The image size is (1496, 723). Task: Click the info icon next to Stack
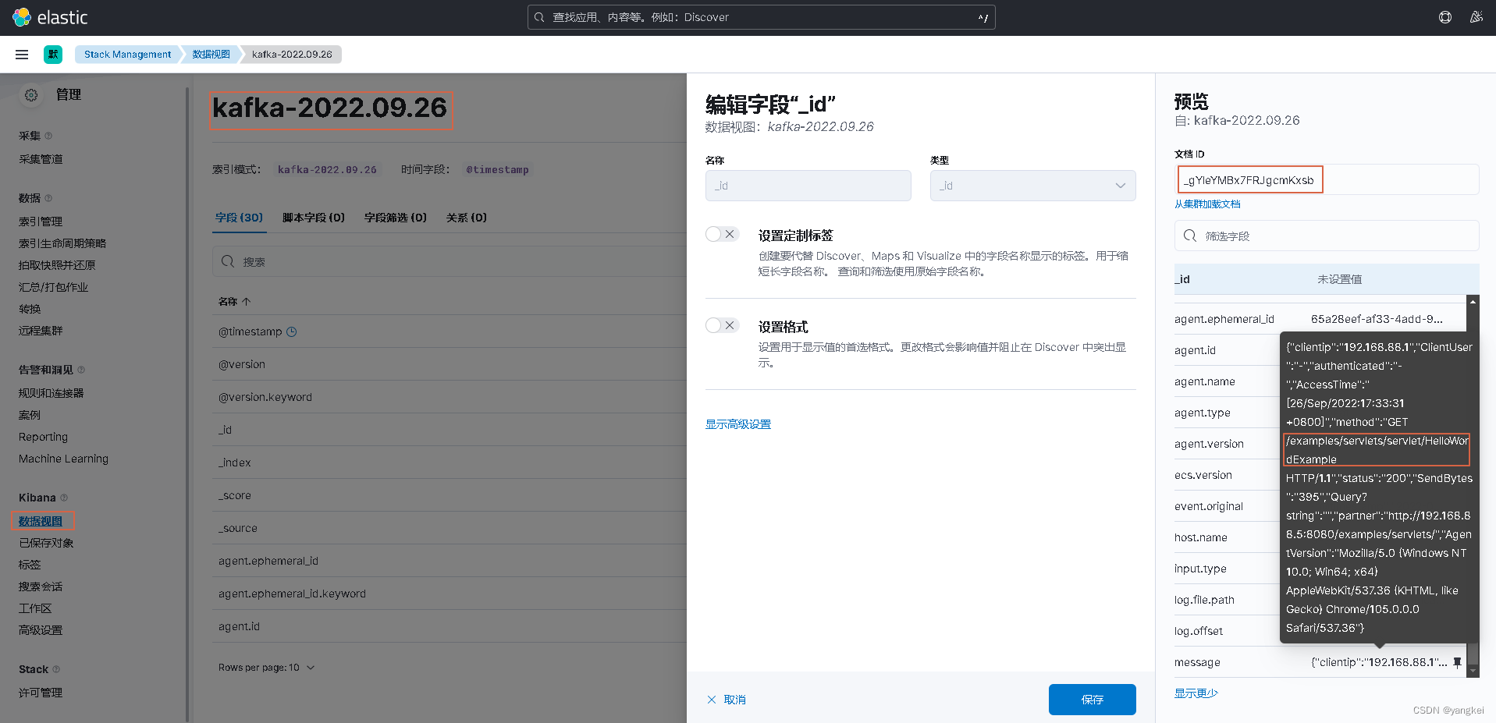pyautogui.click(x=56, y=669)
